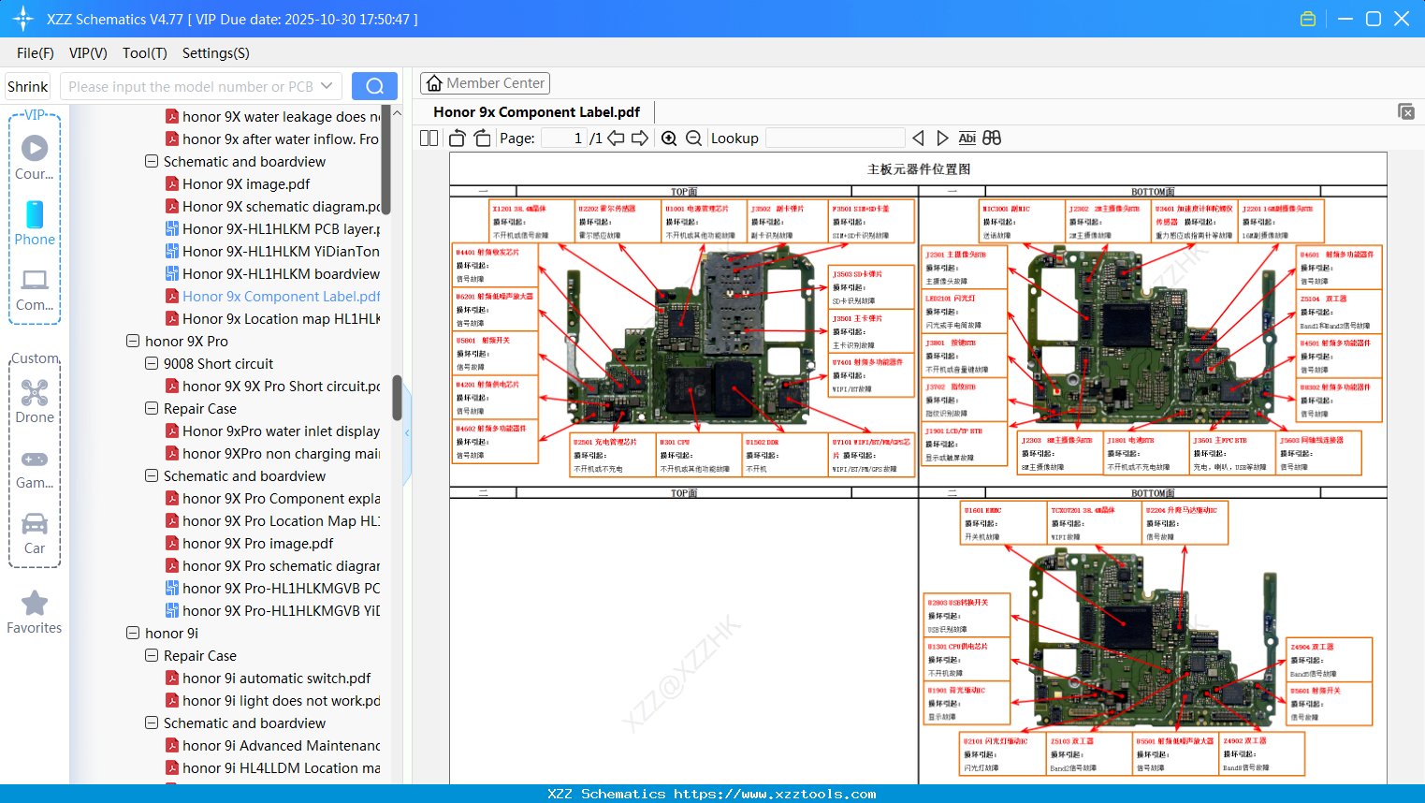This screenshot has width=1425, height=803.
Task: Collapse the honor 9i node
Action: point(133,633)
